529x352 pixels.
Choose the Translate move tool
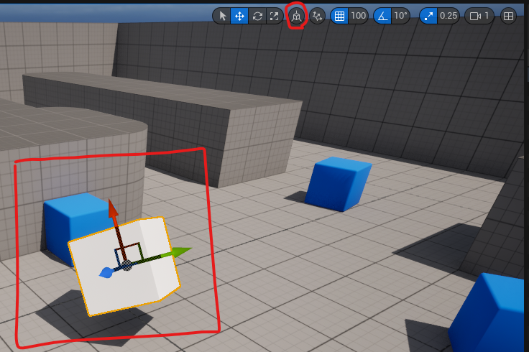point(239,16)
